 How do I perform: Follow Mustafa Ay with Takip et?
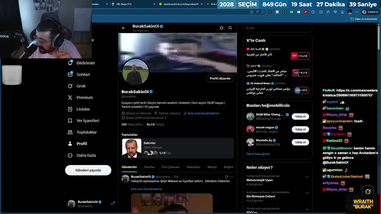(x=300, y=142)
